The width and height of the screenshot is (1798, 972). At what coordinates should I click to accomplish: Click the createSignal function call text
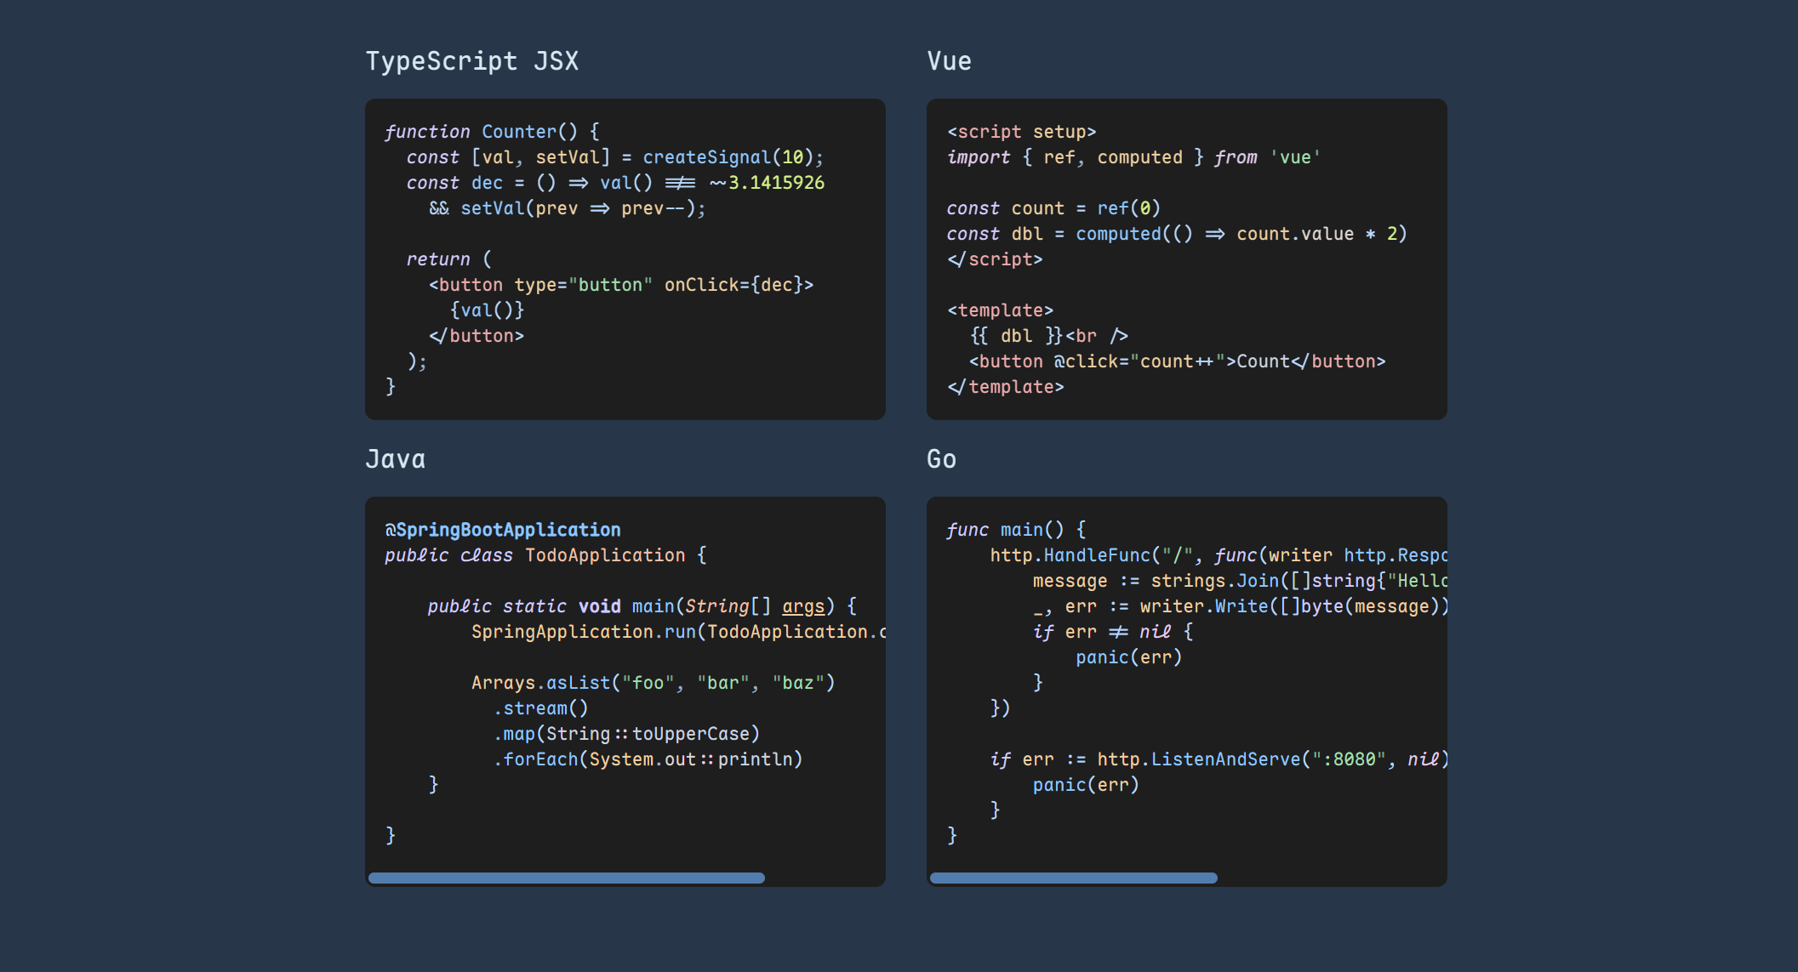point(706,157)
